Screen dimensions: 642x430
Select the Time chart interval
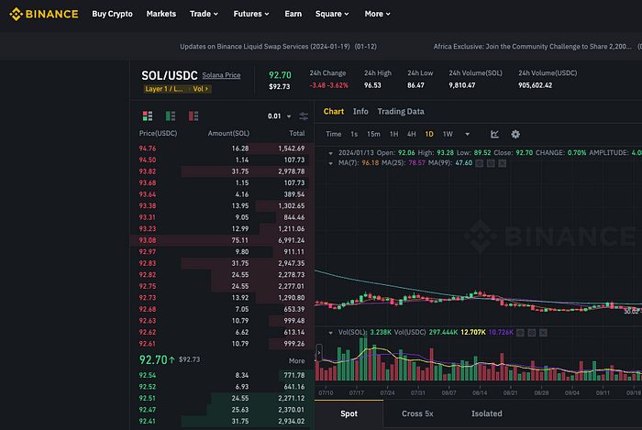pos(333,134)
